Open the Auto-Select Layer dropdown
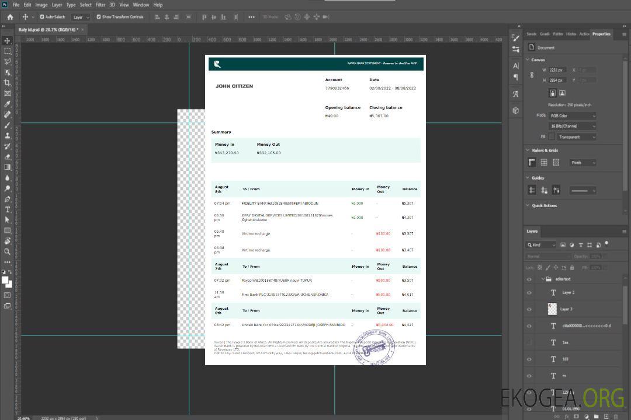The image size is (631, 420). [x=81, y=17]
